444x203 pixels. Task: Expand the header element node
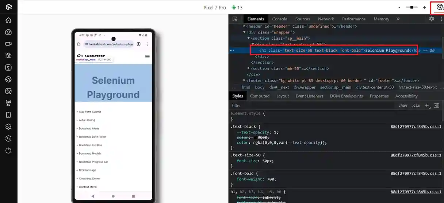tap(245, 26)
